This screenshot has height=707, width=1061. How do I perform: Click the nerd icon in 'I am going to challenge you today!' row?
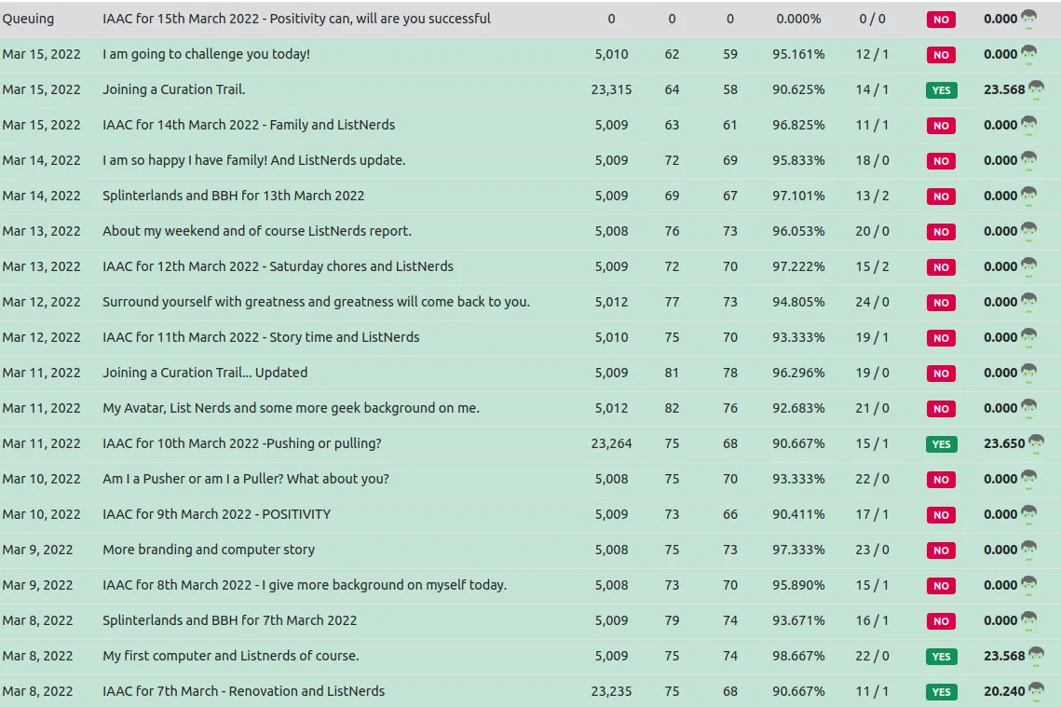tap(1028, 55)
